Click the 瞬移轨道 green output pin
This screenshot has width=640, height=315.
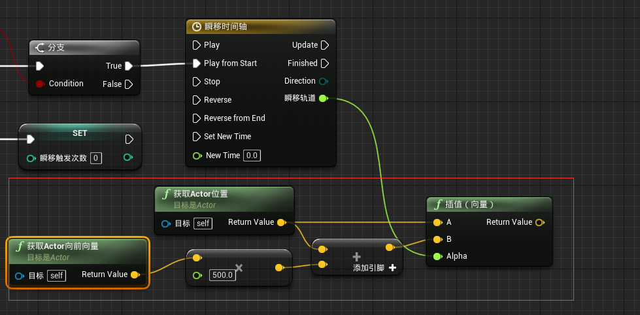323,98
